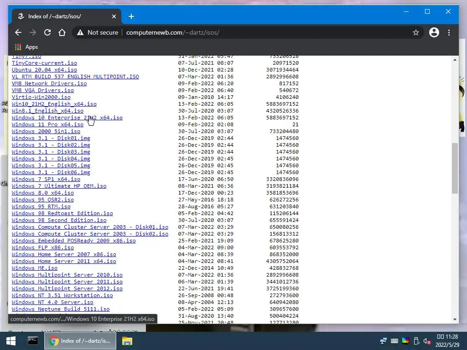Open Windows_Home_Server_2007_x86.iso link
The width and height of the screenshot is (467, 350).
(x=64, y=255)
